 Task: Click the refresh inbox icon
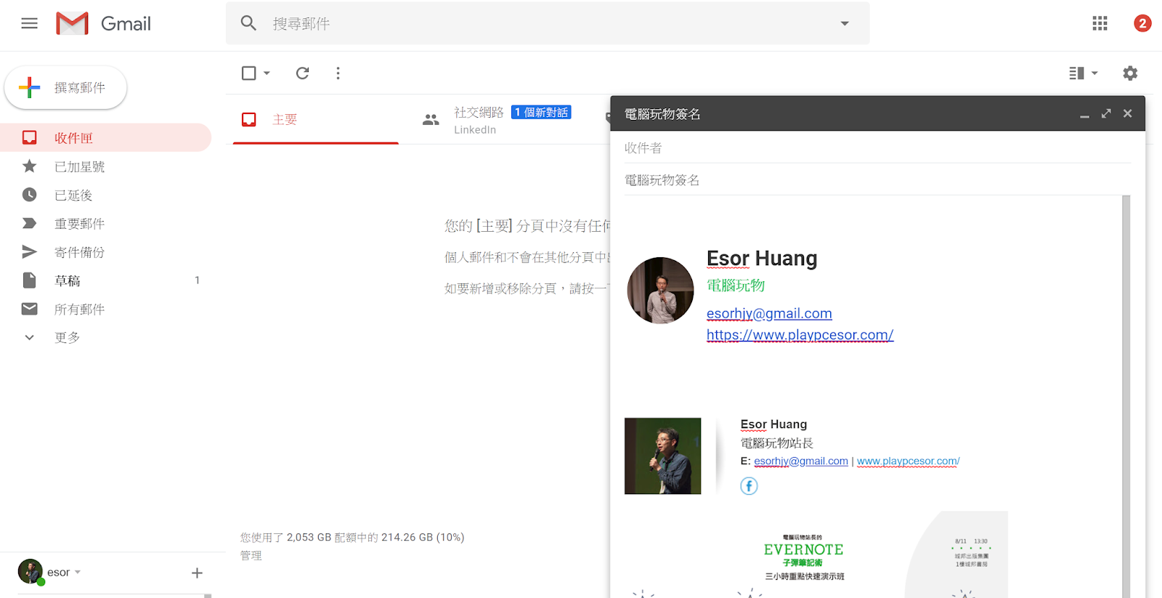point(302,73)
